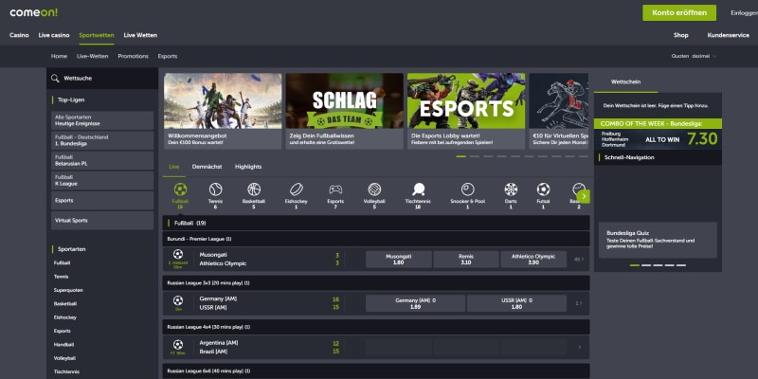Collapse Russian League 3x3 section
The height and width of the screenshot is (379, 758).
tap(376, 282)
